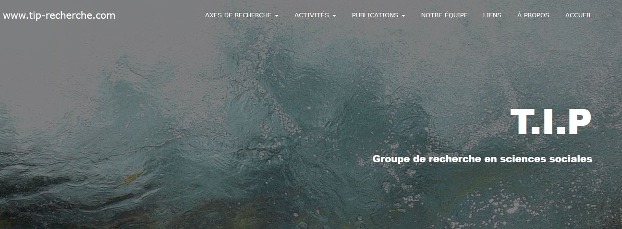This screenshot has width=622, height=229.
Task: Open the Liens page
Action: coord(492,15)
